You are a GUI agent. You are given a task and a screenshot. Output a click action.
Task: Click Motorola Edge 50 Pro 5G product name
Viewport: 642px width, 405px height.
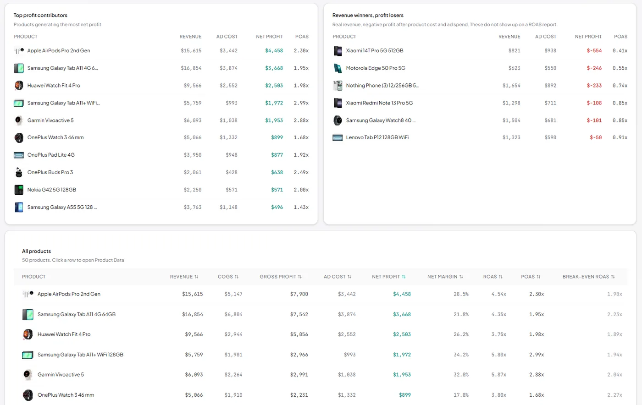[x=376, y=68]
